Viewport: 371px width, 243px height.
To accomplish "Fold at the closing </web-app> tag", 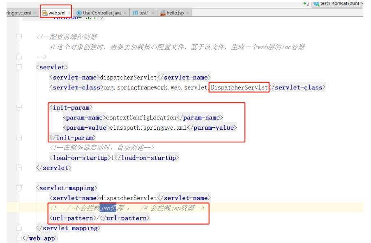I will click(19, 238).
